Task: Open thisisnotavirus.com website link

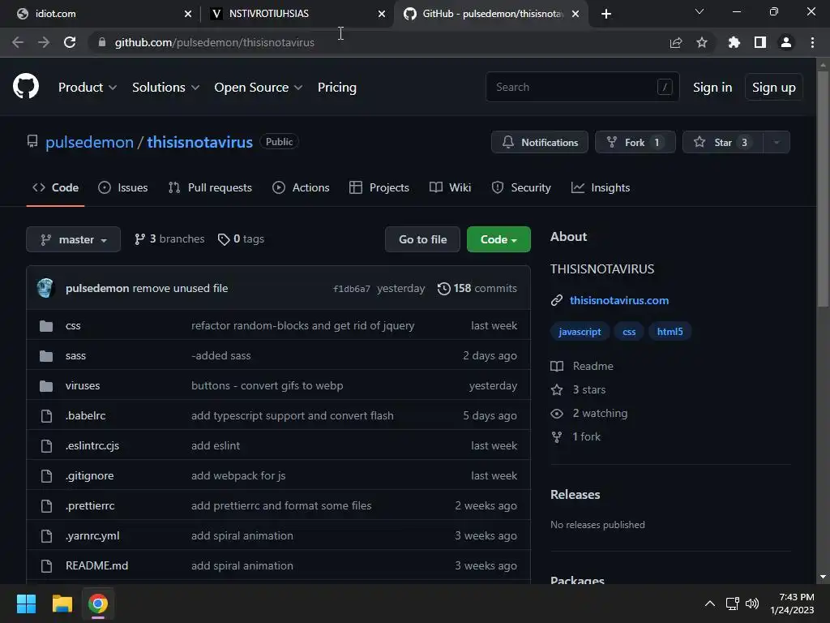Action: [x=619, y=300]
